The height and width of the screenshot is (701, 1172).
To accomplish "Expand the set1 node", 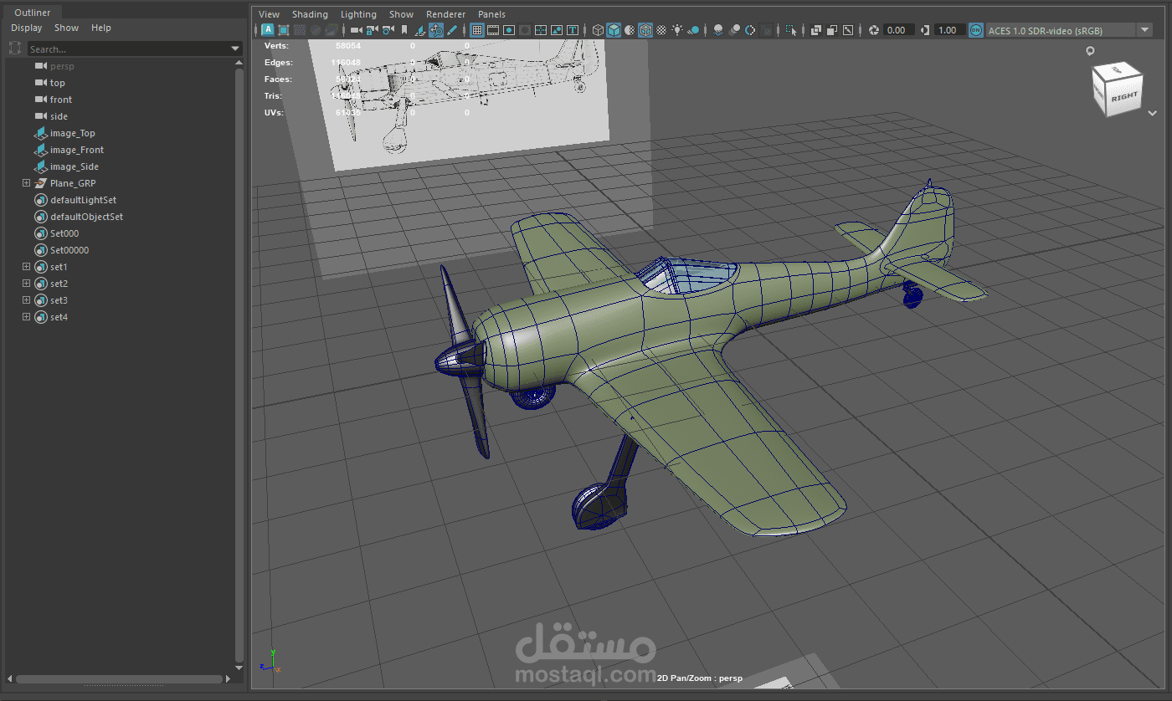I will [x=26, y=267].
